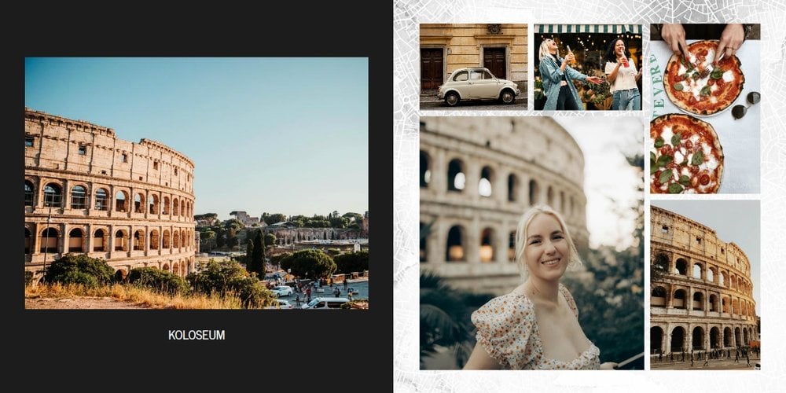786x393 pixels.
Task: Click the KOLOSEUM caption text
Action: [x=196, y=335]
